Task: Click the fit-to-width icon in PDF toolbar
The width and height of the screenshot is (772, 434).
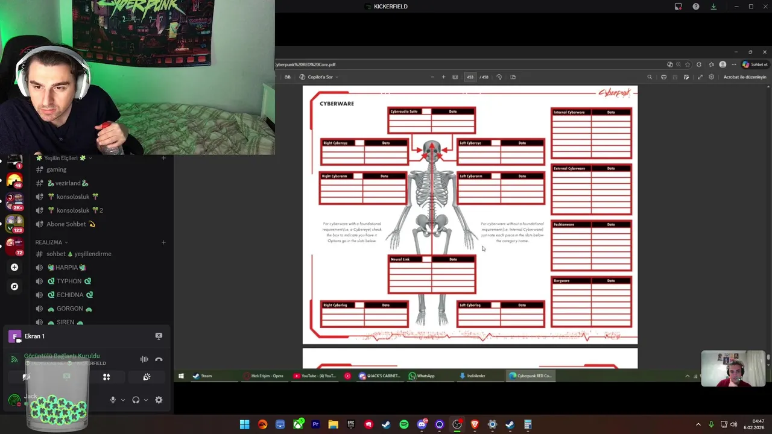Action: click(455, 77)
